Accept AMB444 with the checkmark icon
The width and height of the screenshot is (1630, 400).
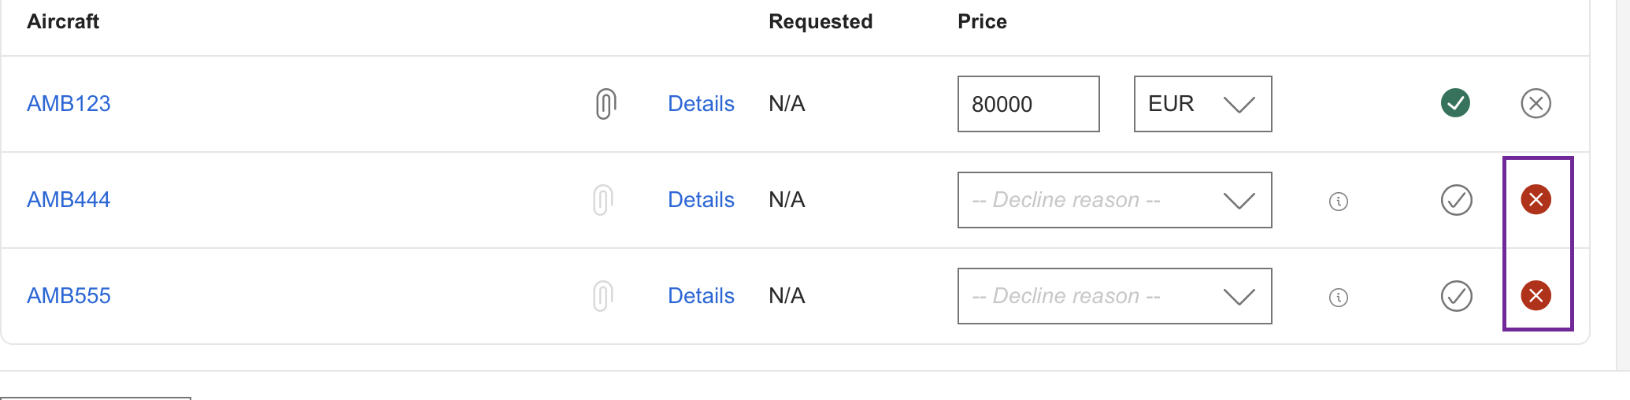pos(1456,200)
